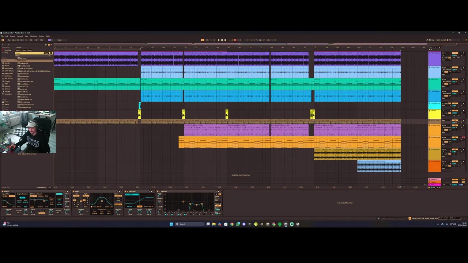Open the File menu
The image size is (468, 263).
(2, 36)
